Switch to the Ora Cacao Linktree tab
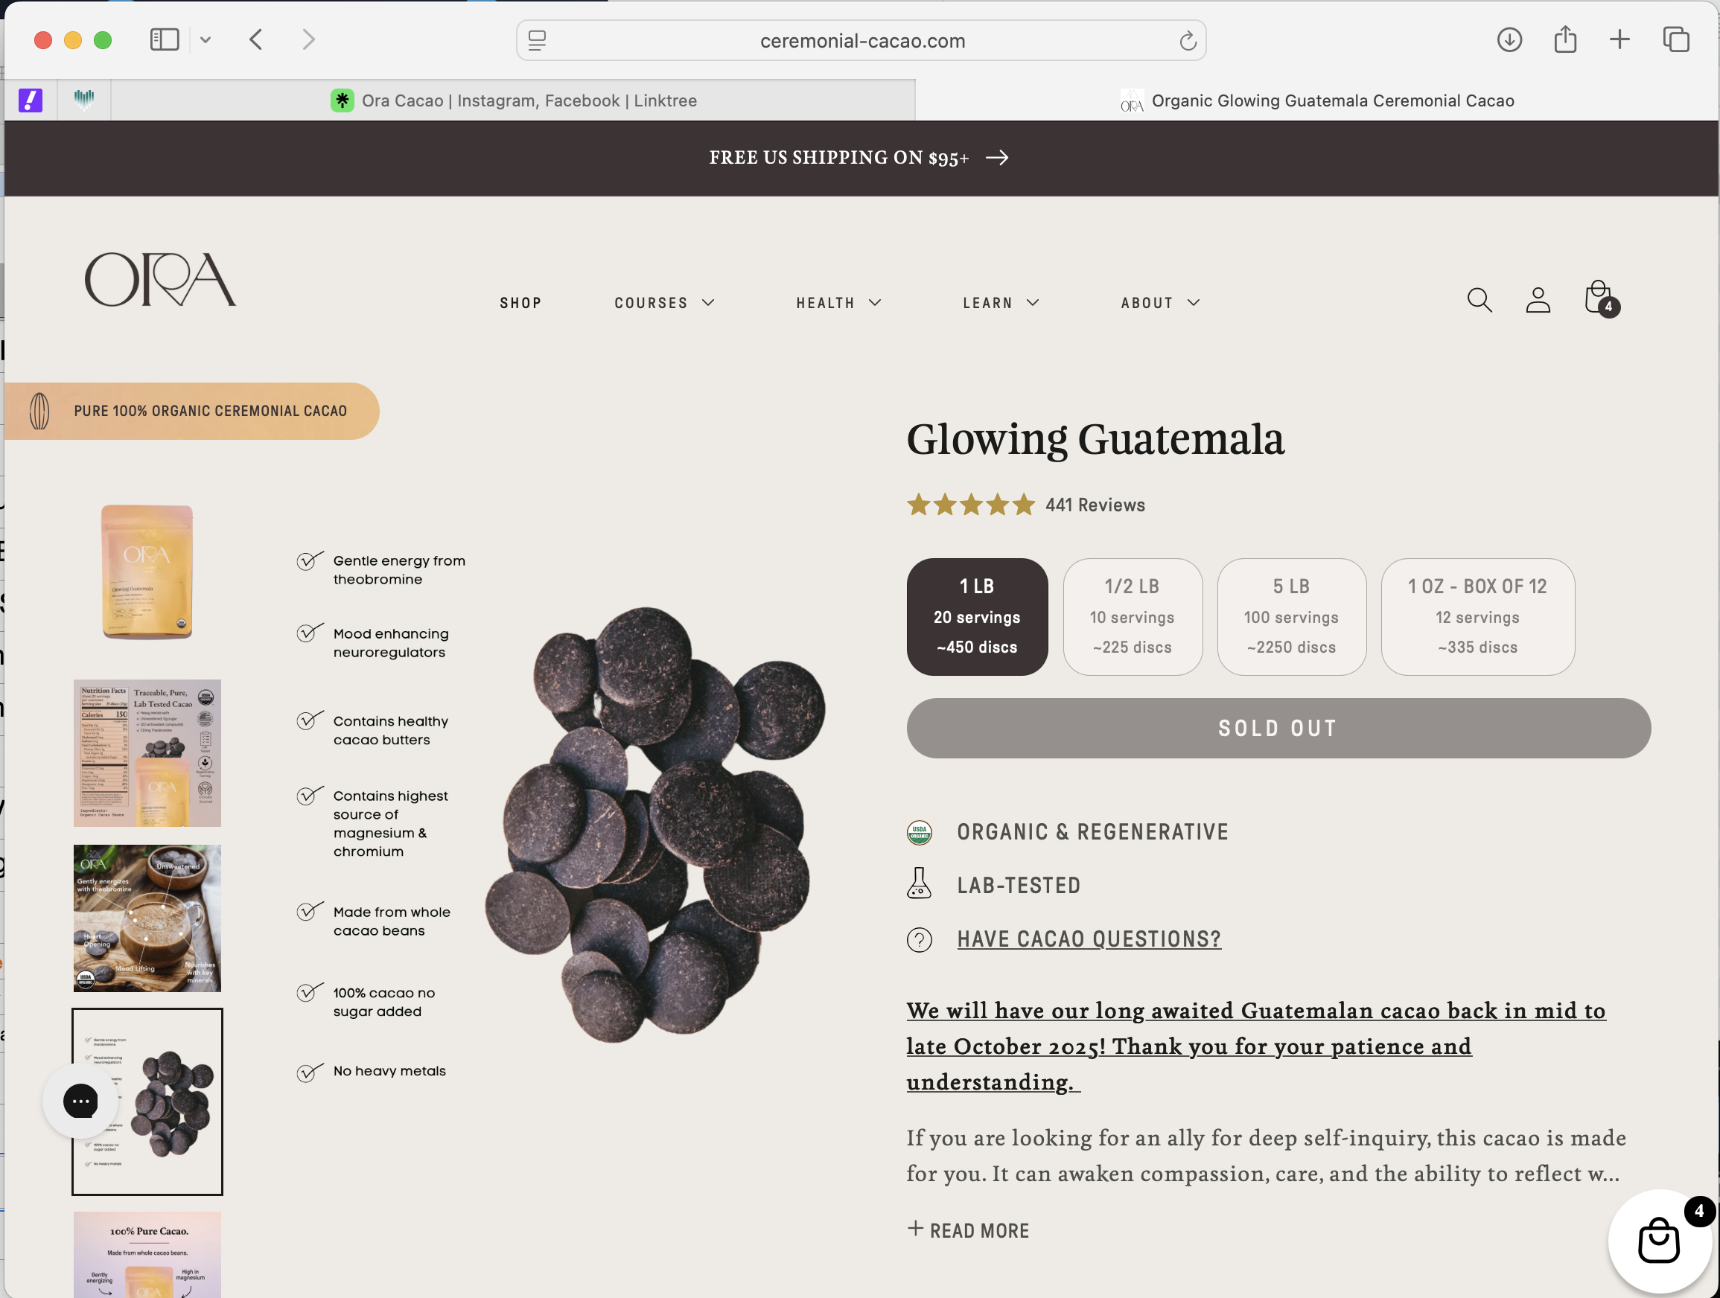The height and width of the screenshot is (1298, 1720). [x=513, y=100]
